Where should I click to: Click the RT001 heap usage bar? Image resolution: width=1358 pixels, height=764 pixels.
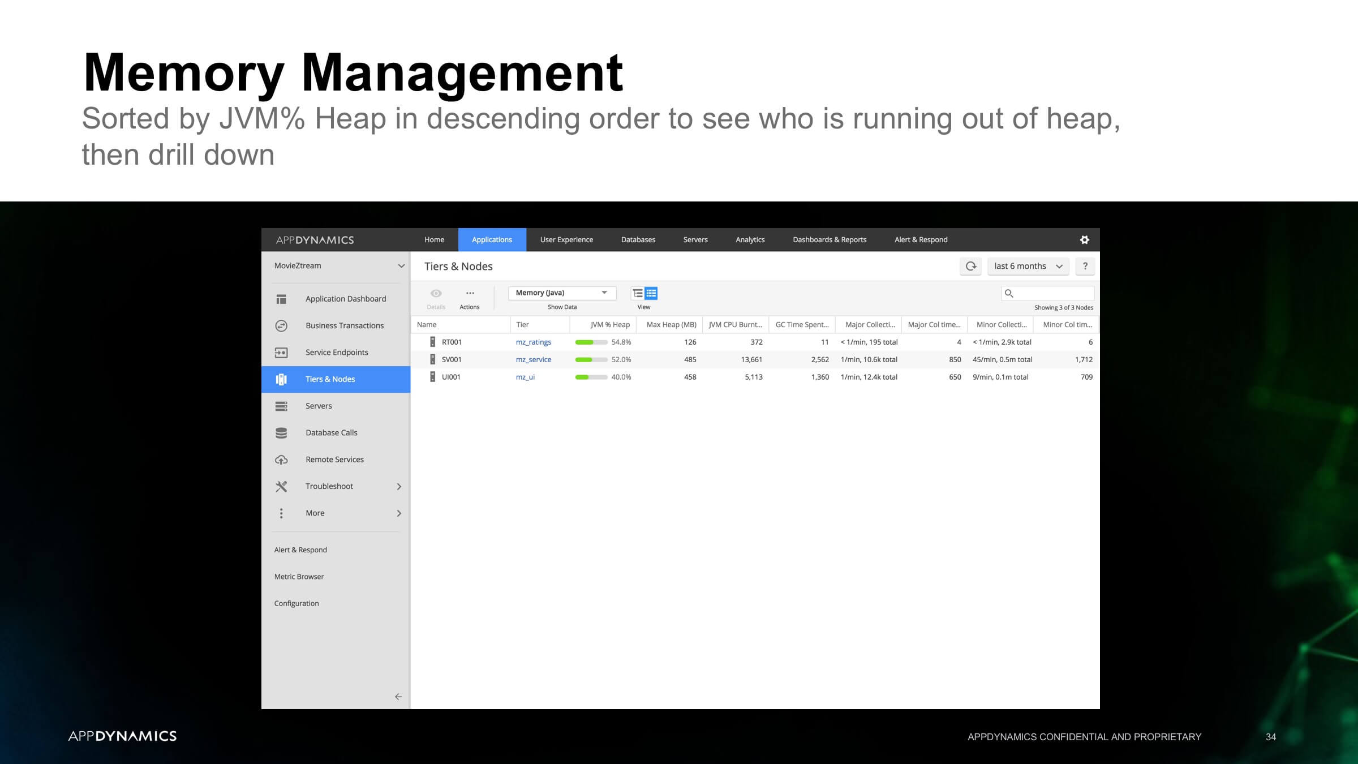pos(591,342)
